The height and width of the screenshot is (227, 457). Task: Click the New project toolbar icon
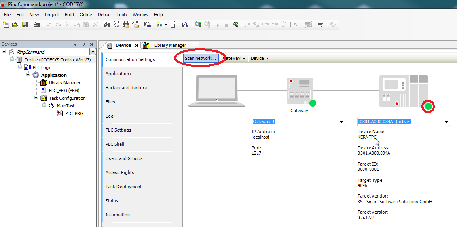coord(6,25)
